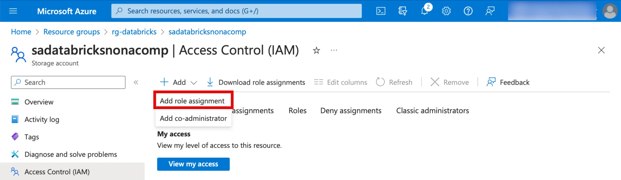Open the hamburger portal menu
621x180 pixels.
pos(13,11)
